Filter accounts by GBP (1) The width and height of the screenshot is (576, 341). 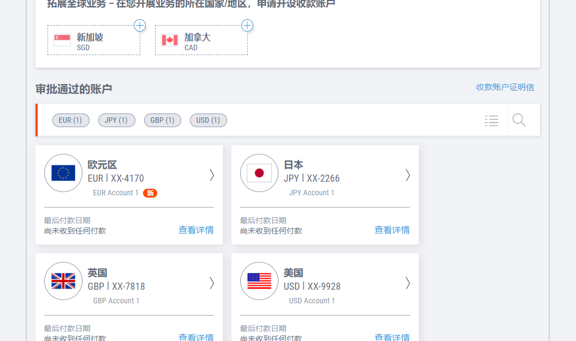163,121
